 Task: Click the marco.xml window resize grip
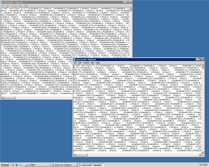click(203, 155)
